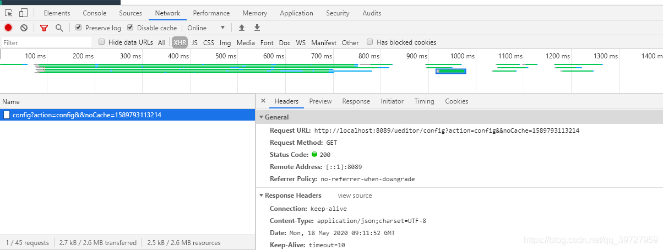Check Hide data URLs option
This screenshot has width=663, height=250.
click(101, 42)
